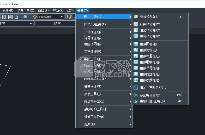Choose 更换附加栏(L)... menu item

(x=160, y=74)
